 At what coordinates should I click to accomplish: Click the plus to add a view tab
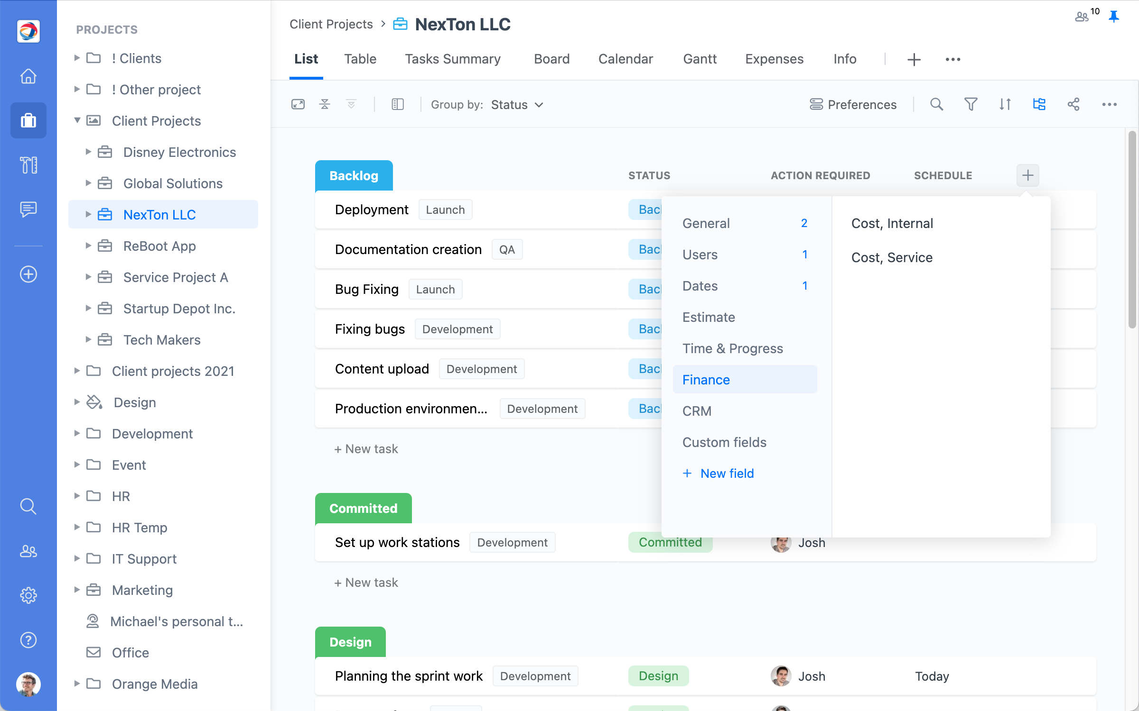[x=914, y=59]
